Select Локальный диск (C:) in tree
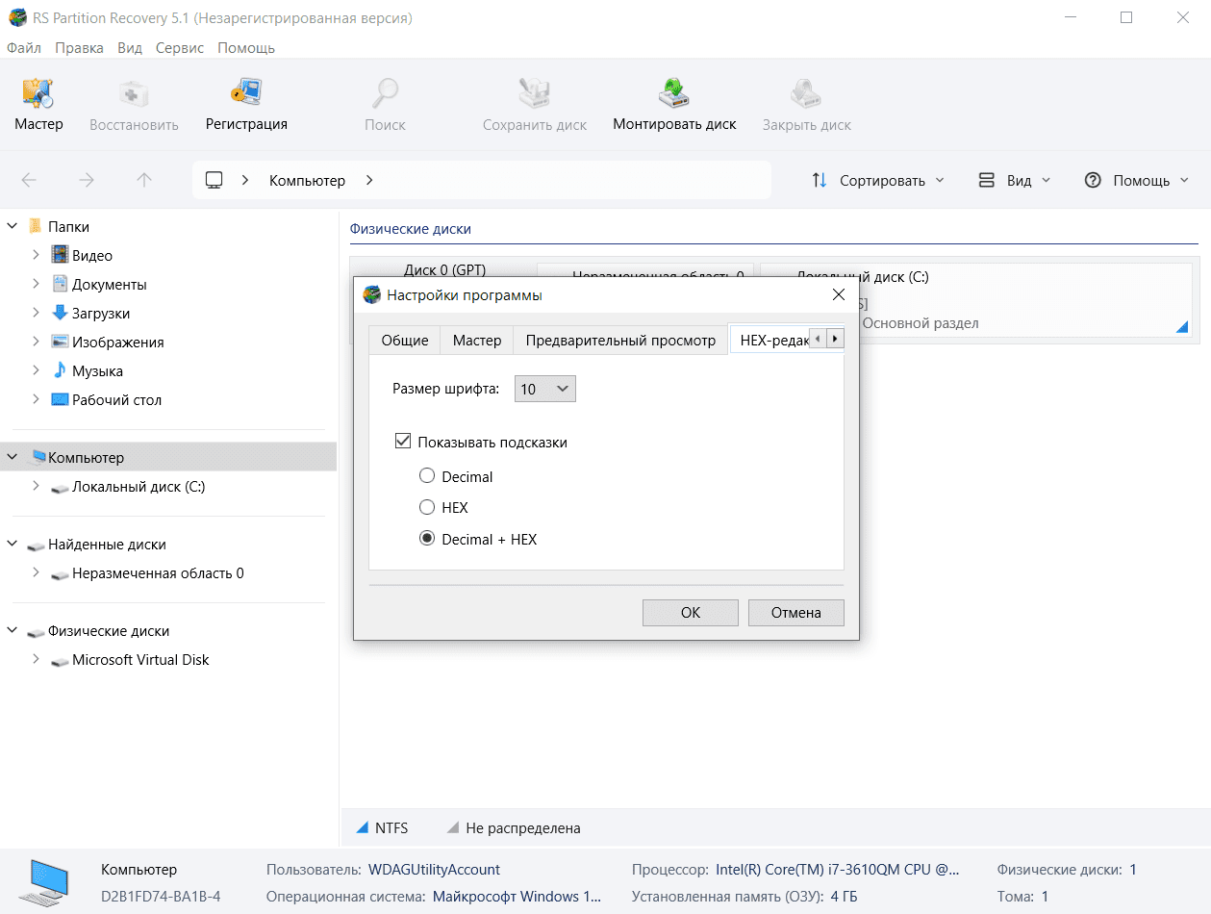This screenshot has height=914, width=1211. 139,487
